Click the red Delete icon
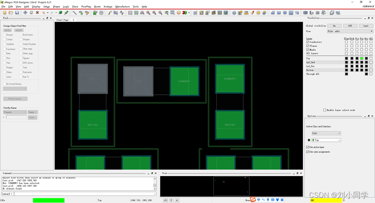The width and height of the screenshot is (375, 203). pyautogui.click(x=37, y=13)
